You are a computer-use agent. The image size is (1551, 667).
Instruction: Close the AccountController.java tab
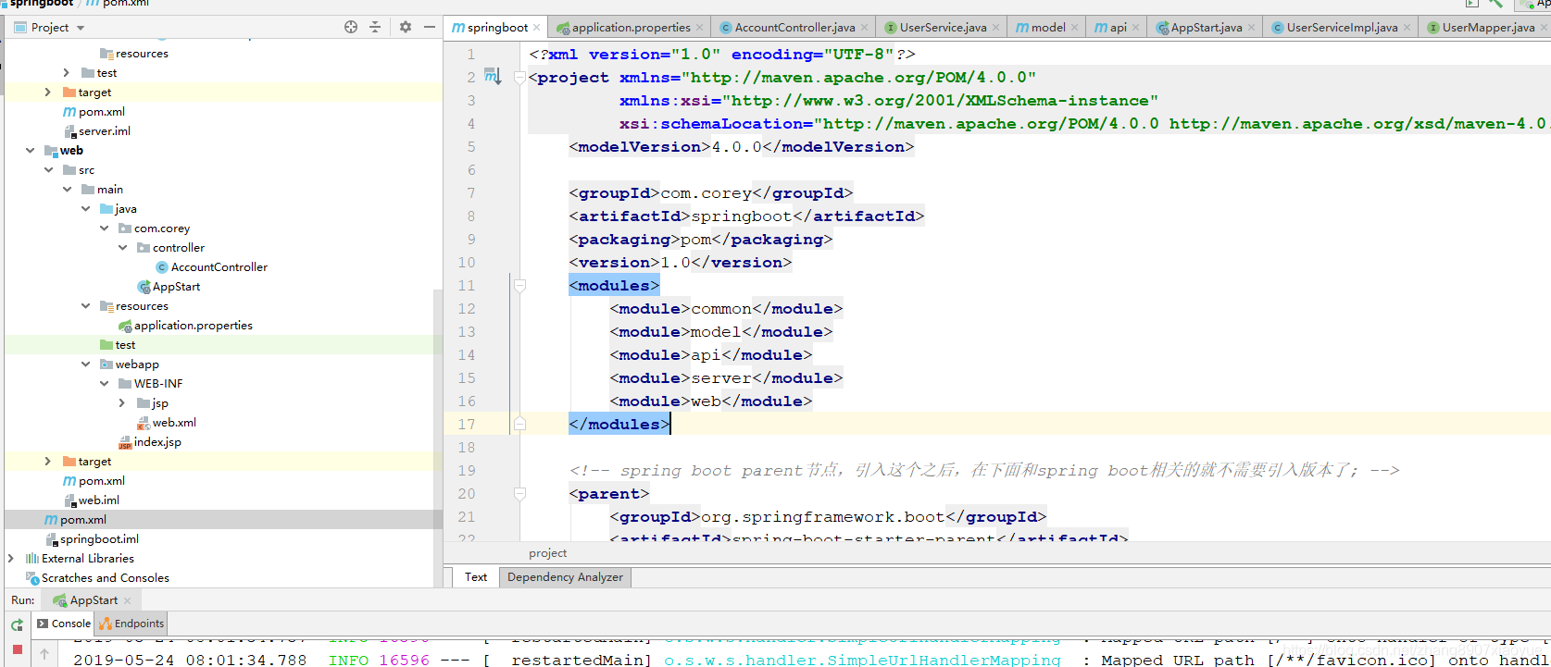tap(864, 28)
